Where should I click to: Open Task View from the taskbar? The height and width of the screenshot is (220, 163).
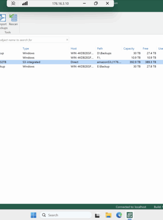pyautogui.click(x=97, y=215)
